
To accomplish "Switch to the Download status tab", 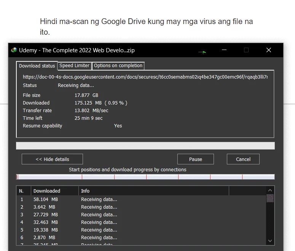I will (37, 66).
